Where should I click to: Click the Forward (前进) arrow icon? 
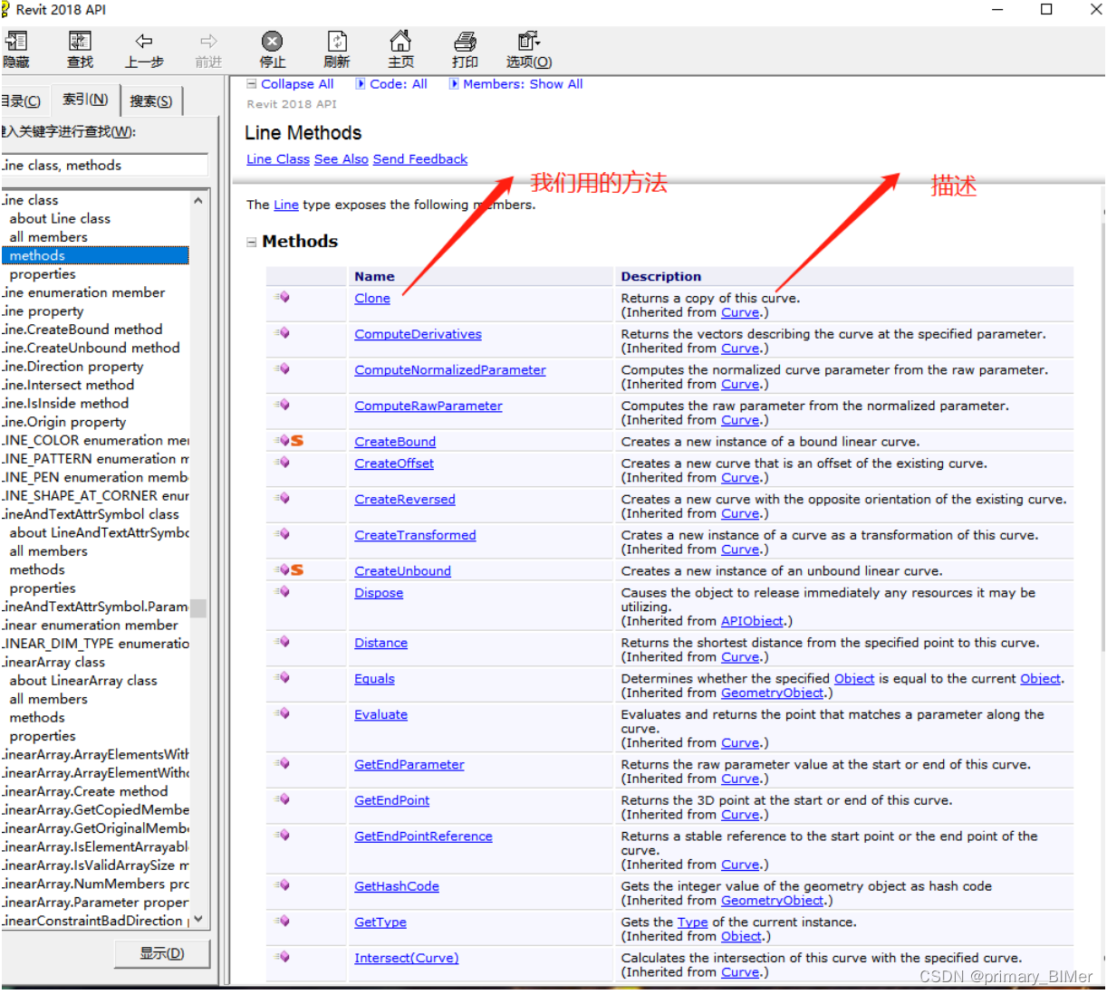209,42
